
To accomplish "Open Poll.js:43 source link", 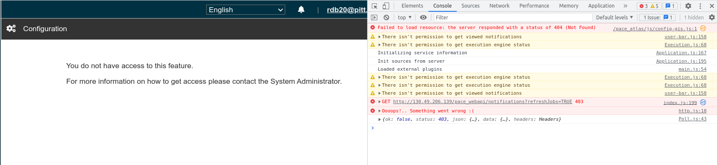I will click(692, 119).
